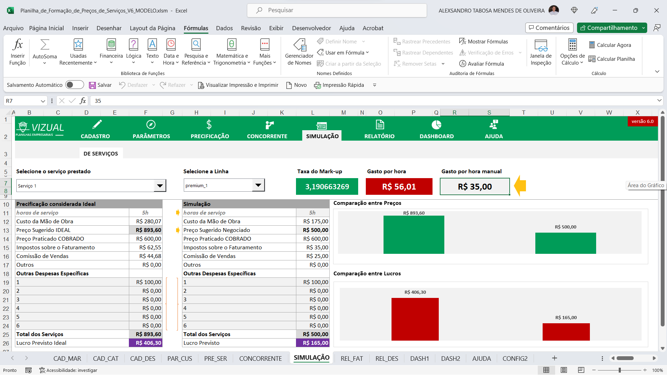
Task: Collapse the ribbon chevron
Action: coord(657,72)
